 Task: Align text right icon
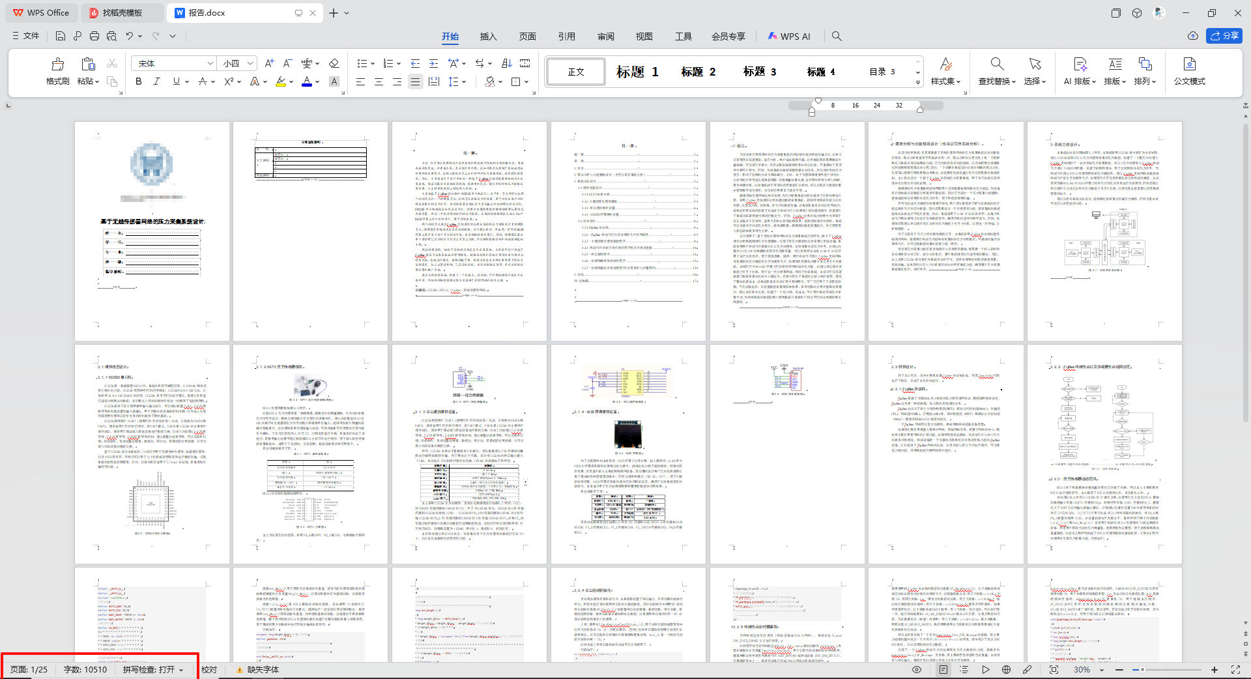tap(397, 81)
